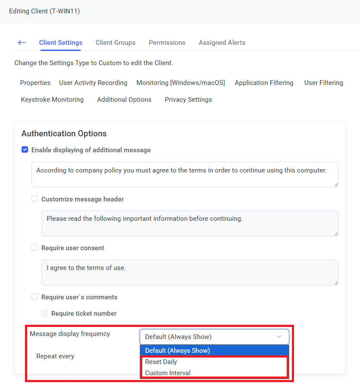Check Require user consent option

pos(35,248)
